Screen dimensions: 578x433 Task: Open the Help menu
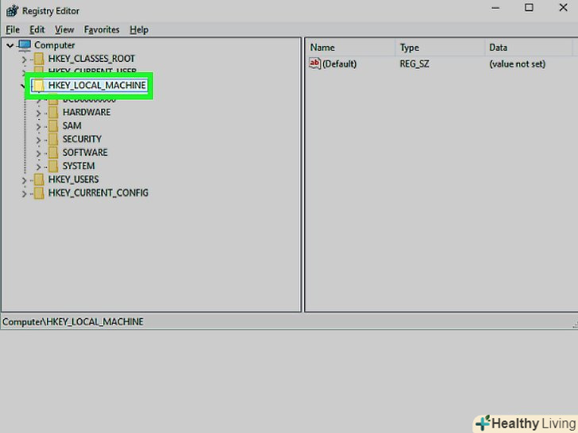pyautogui.click(x=139, y=29)
